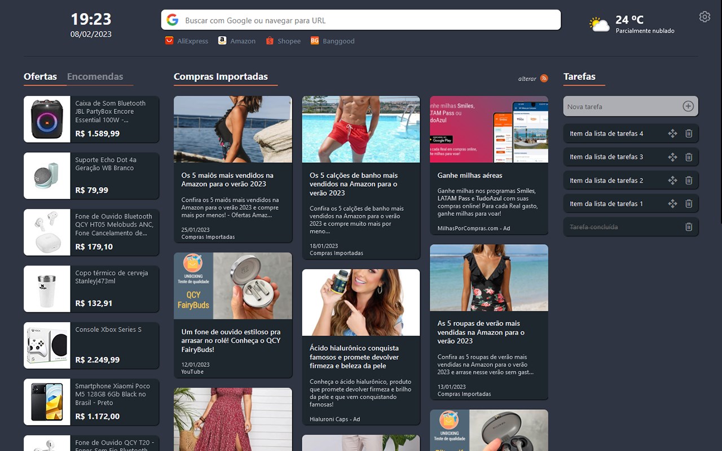Open the 5 calções de banho article image
This screenshot has height=451, width=722.
361,129
